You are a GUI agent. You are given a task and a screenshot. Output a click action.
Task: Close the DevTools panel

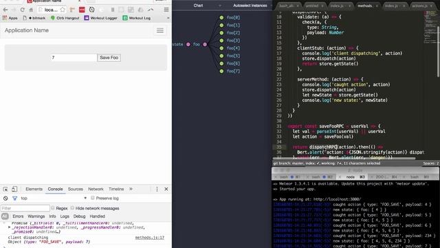click(166, 189)
